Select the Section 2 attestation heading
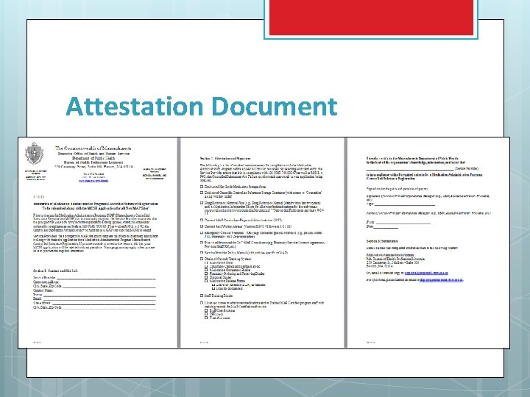Image resolution: width=530 pixels, height=397 pixels. coord(225,158)
